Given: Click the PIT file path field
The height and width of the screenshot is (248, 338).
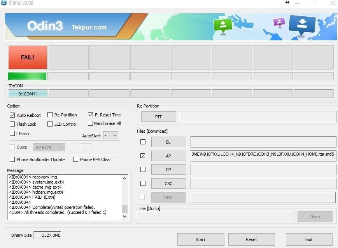Looking at the screenshot, I should pos(257,117).
